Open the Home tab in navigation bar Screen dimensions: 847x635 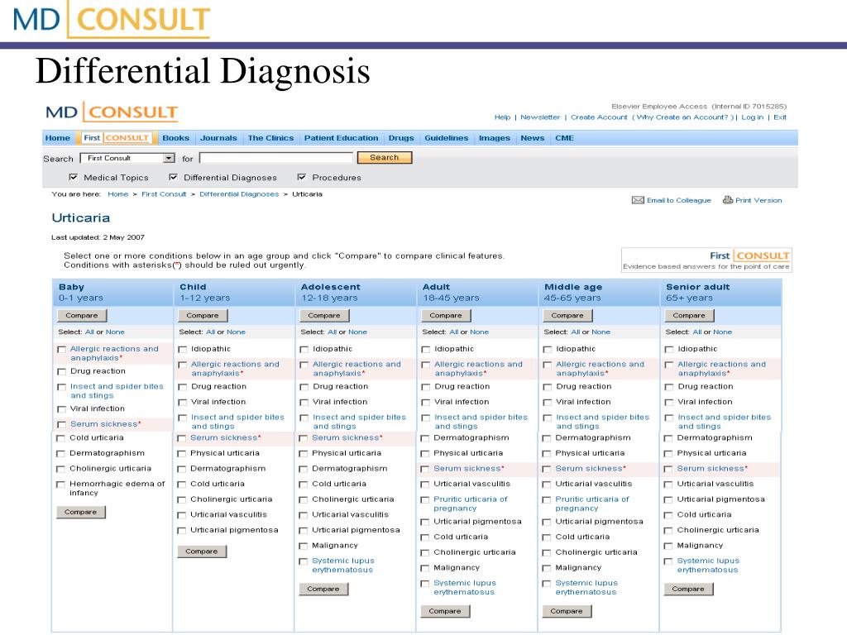[58, 138]
